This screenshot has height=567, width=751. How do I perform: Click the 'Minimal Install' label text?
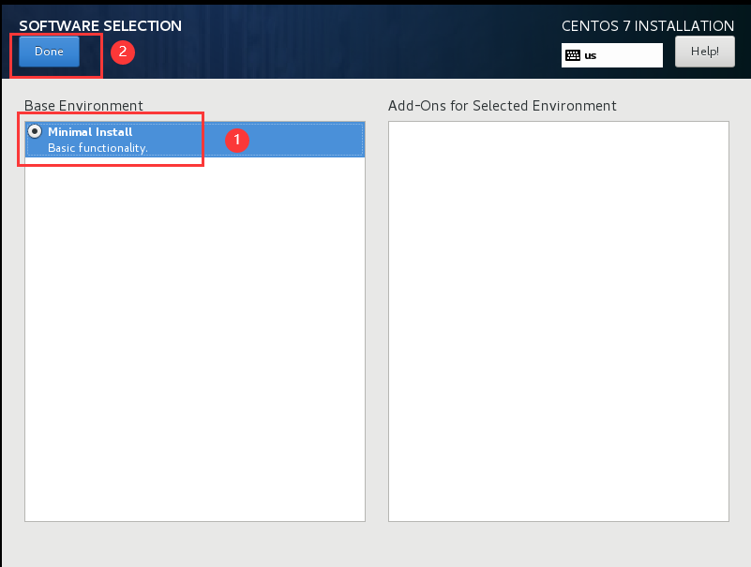point(90,132)
